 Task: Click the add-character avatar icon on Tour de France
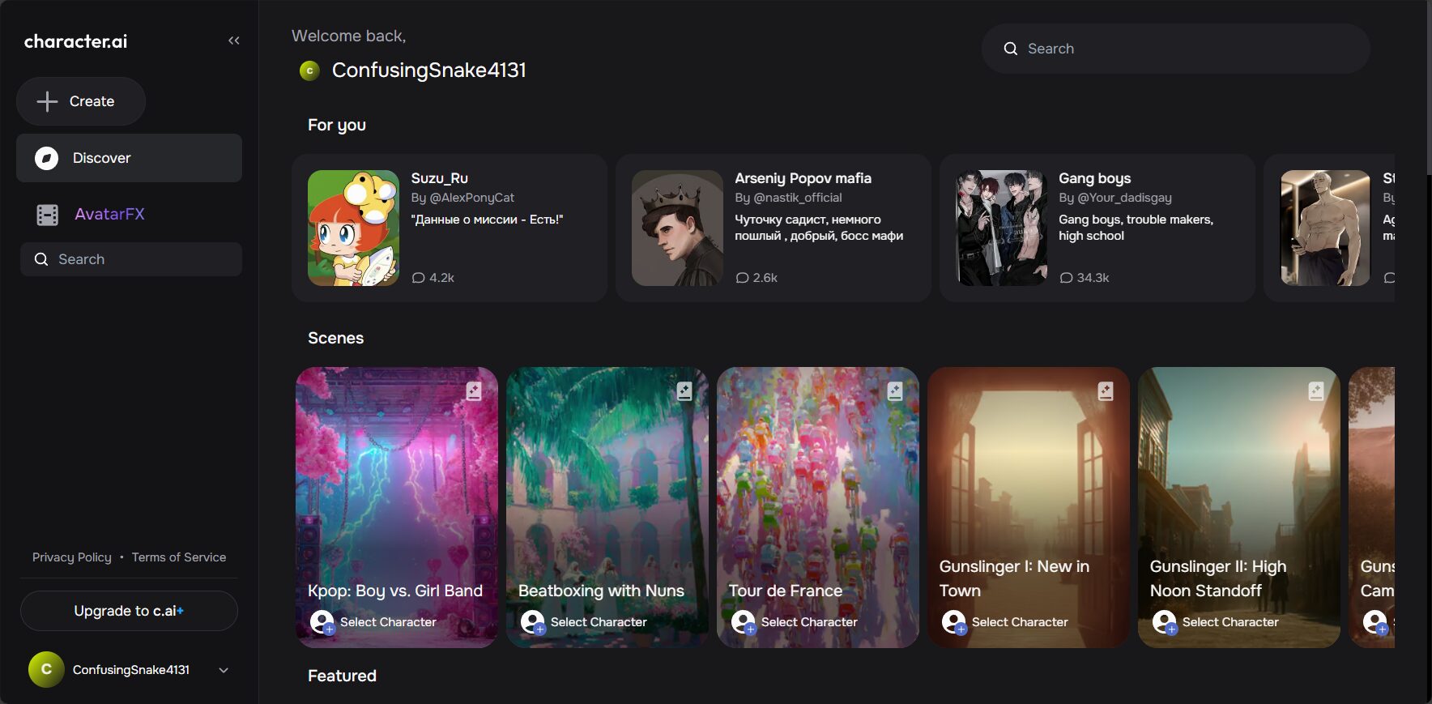(744, 622)
